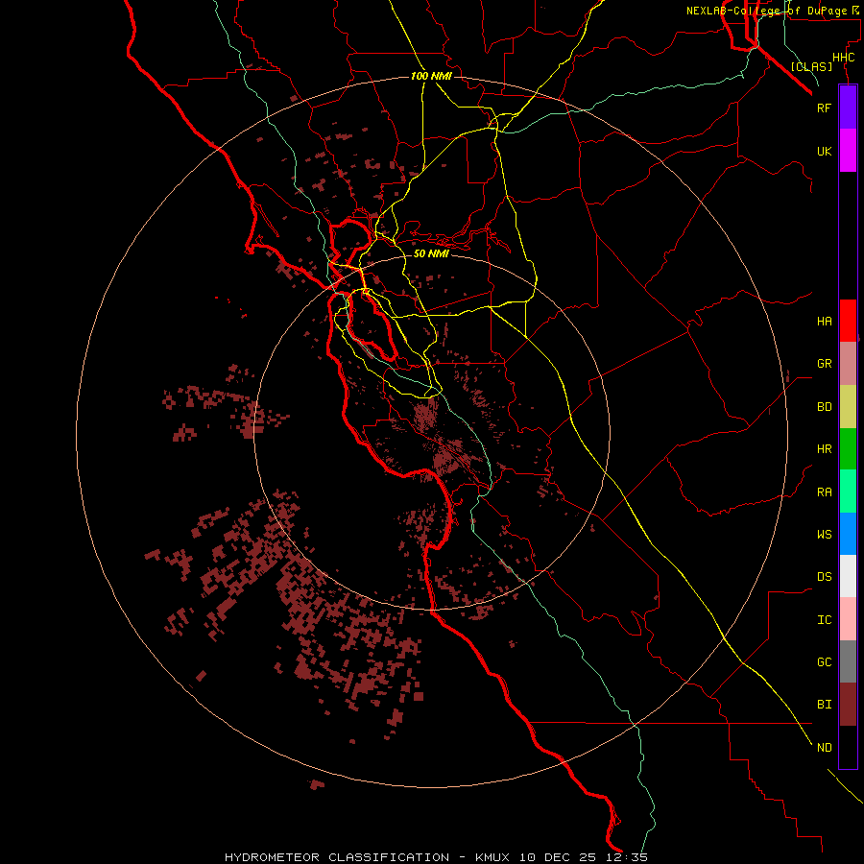Select the GR pink-brown legend swatch
The image size is (864, 864).
(x=848, y=364)
